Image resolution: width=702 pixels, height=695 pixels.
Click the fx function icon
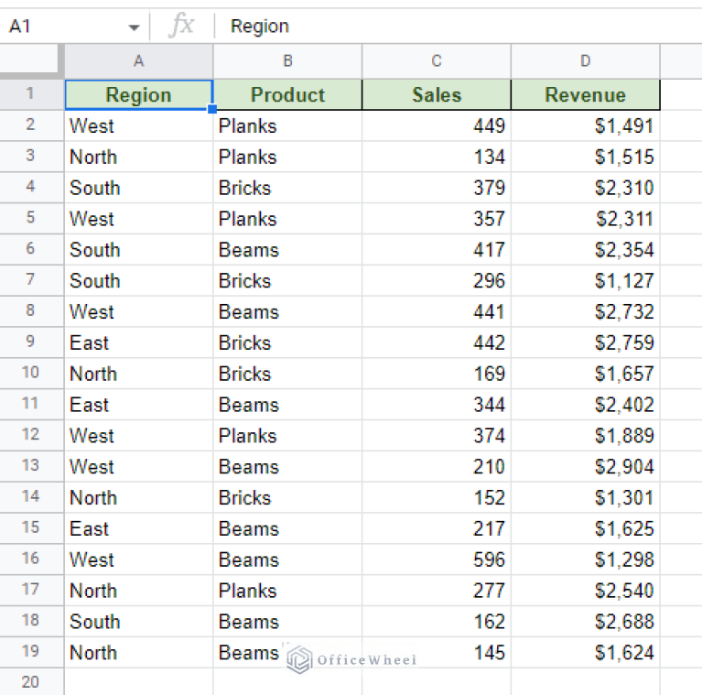pyautogui.click(x=181, y=26)
